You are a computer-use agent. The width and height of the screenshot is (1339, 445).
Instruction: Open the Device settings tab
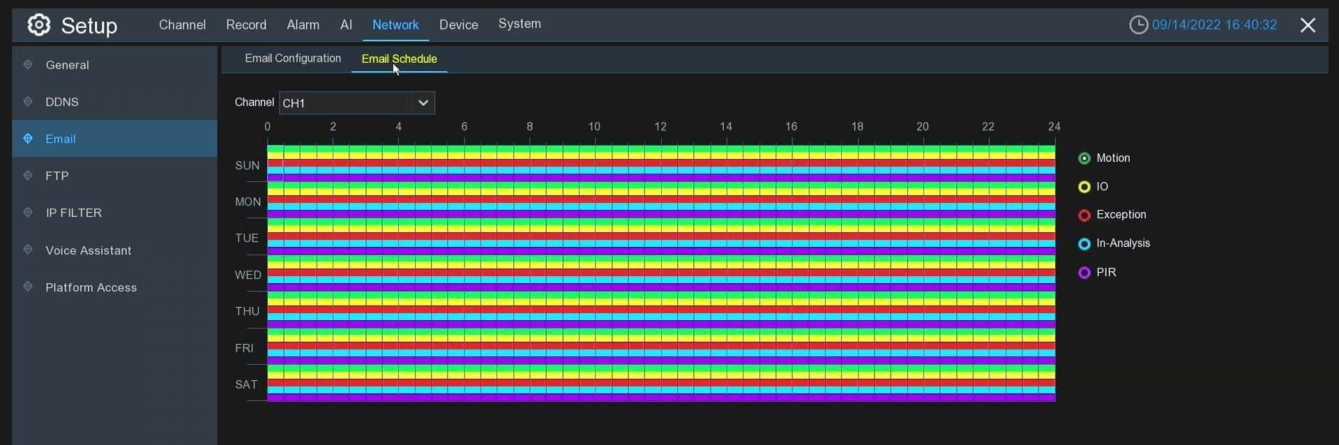[458, 25]
